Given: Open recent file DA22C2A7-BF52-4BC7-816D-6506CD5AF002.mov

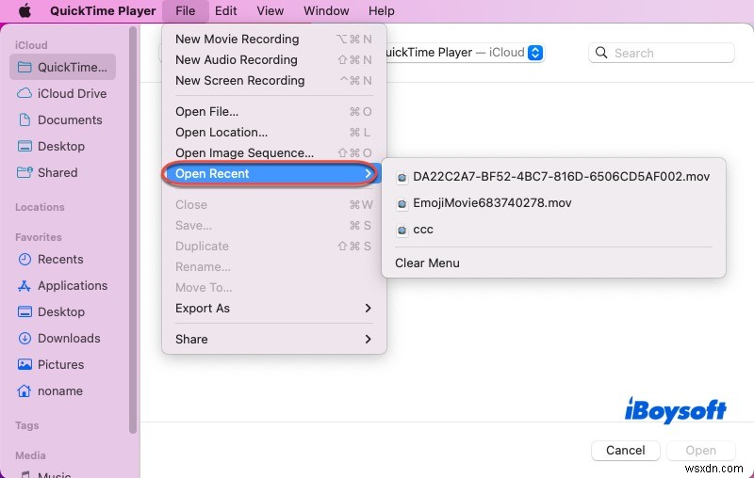Looking at the screenshot, I should coord(553,177).
